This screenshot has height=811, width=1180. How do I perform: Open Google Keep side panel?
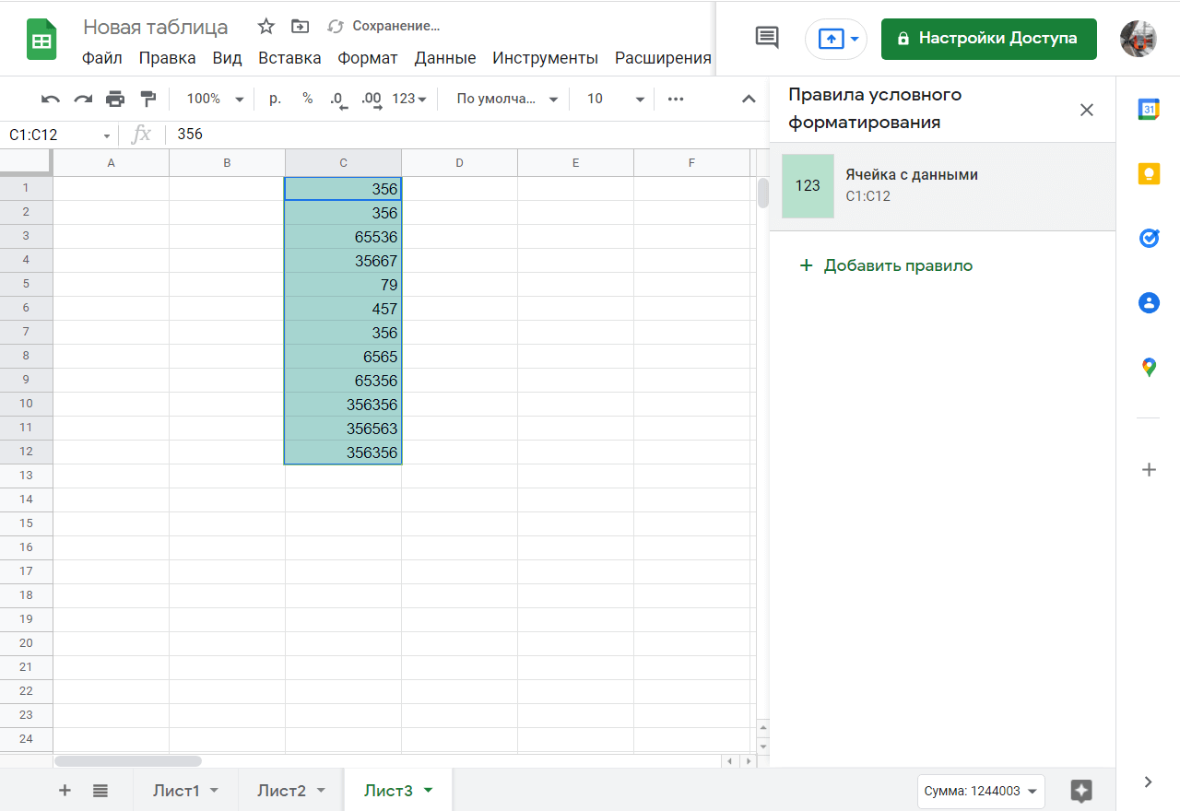pos(1149,173)
